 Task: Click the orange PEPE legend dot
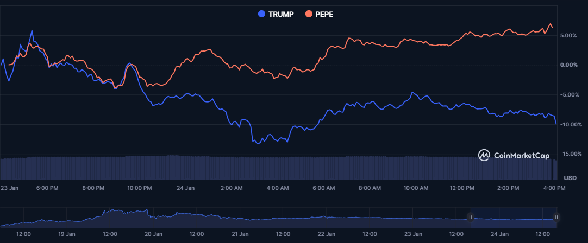click(309, 14)
